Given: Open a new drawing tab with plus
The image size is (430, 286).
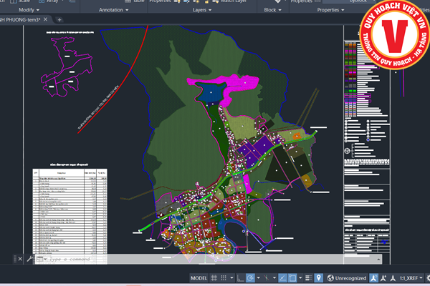Looking at the screenshot, I should click(59, 20).
